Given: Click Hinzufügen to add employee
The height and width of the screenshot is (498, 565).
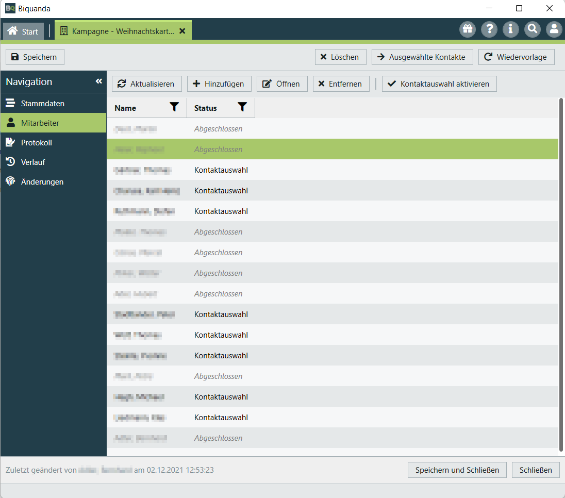Looking at the screenshot, I should tap(219, 84).
